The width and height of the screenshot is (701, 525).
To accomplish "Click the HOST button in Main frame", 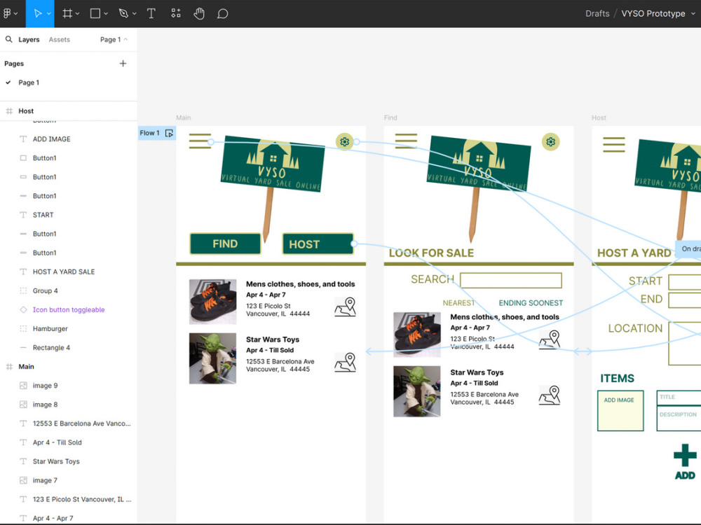I will point(318,244).
